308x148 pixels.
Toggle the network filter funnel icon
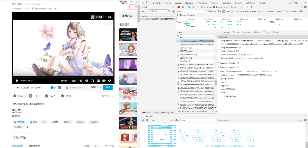(189, 7)
